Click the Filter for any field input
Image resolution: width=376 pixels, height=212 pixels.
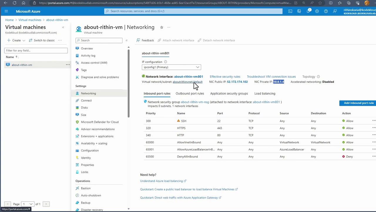coord(36,50)
